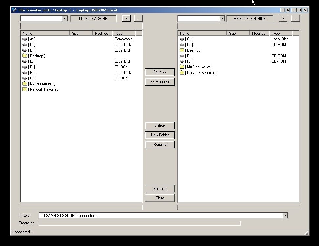Sort remote list by Size column
Viewport: 319px width, 246px height.
238,34
